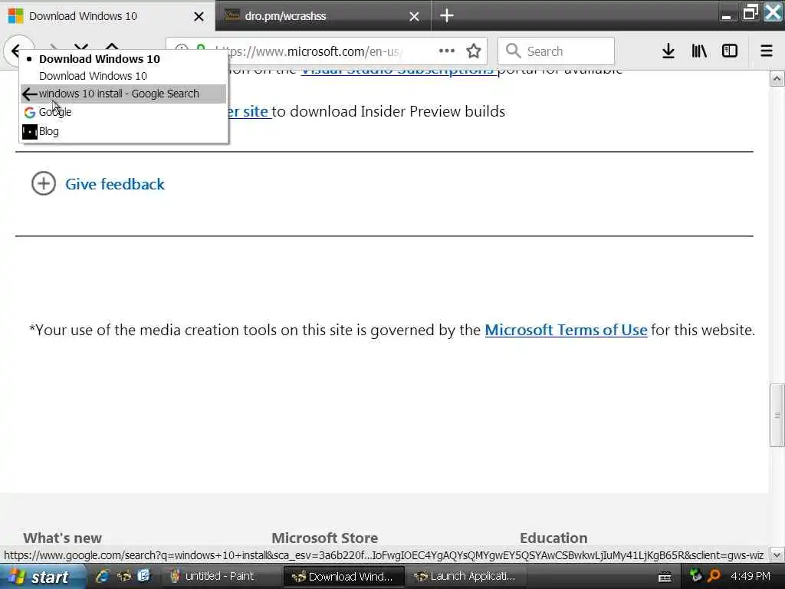Screen dimensions: 785x589
Task: Click the Microsoft Store footer heading
Action: pyautogui.click(x=324, y=538)
